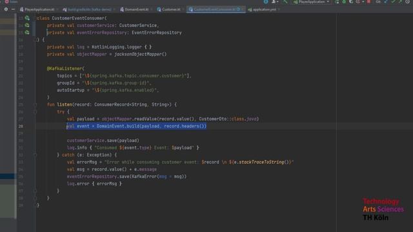
Task: Click the highlighted DomainEvent.build line
Action: point(136,126)
